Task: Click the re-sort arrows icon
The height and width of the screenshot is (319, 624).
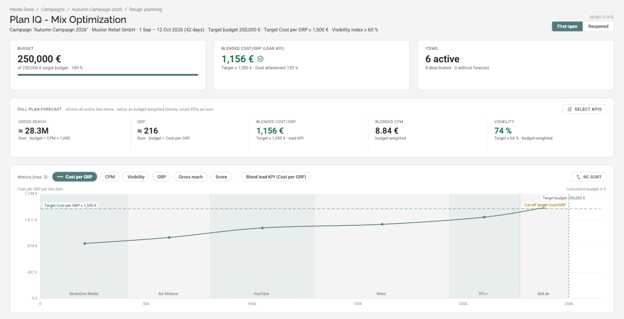Action: tap(578, 177)
